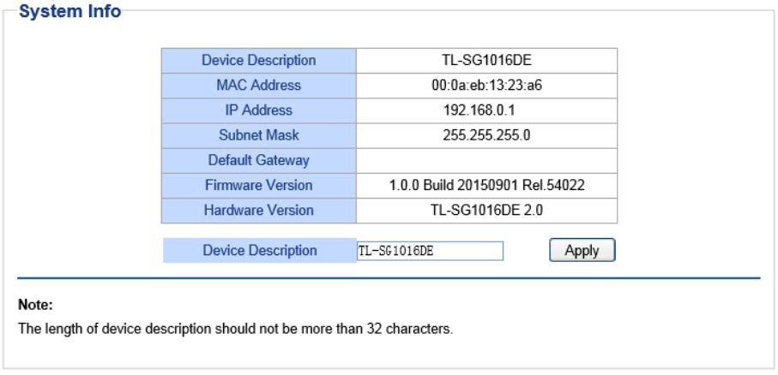Click the MAC address value 00:0a:eb:13:23:a6
Image resolution: width=778 pixels, height=375 pixels.
click(486, 86)
